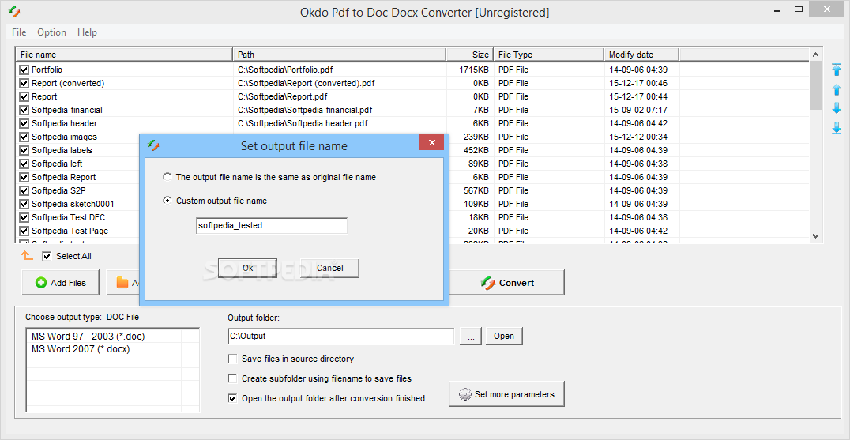
Task: Click the file list scroll up arrow
Action: (816, 55)
